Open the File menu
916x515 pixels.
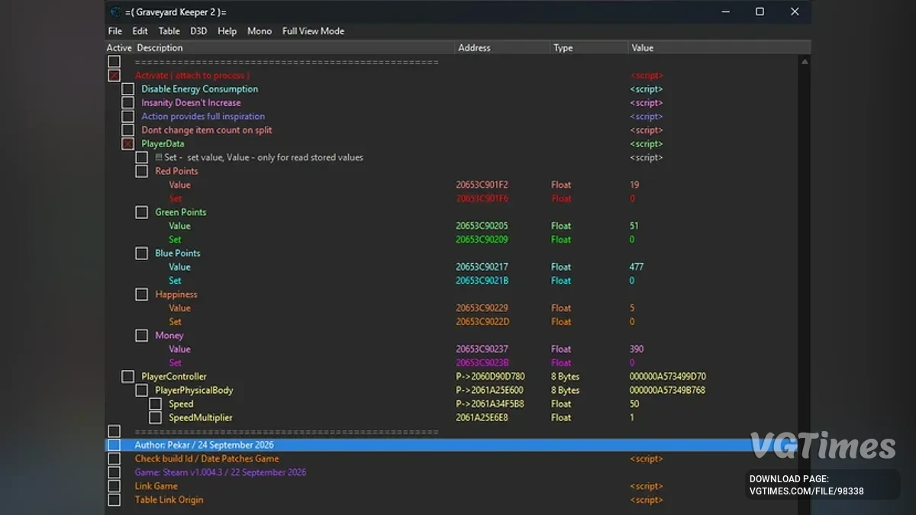pos(115,31)
